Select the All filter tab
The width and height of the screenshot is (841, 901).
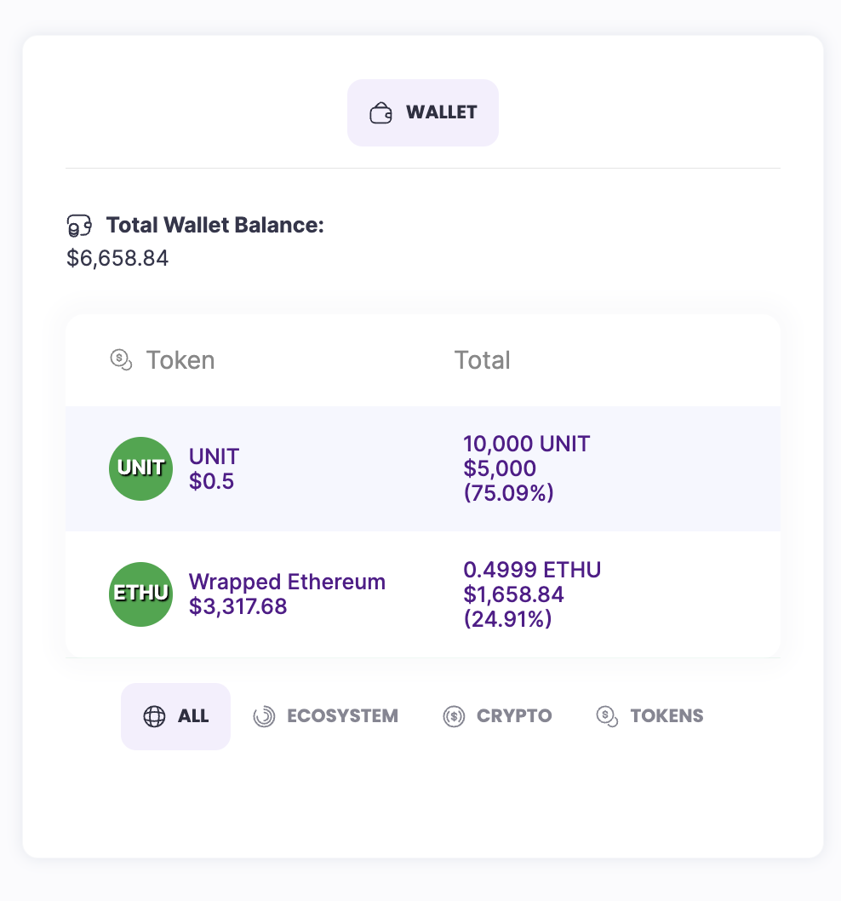(x=176, y=717)
